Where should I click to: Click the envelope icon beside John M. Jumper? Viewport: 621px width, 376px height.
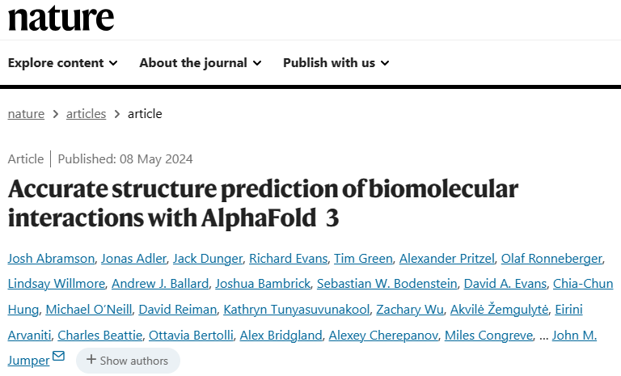tap(58, 357)
